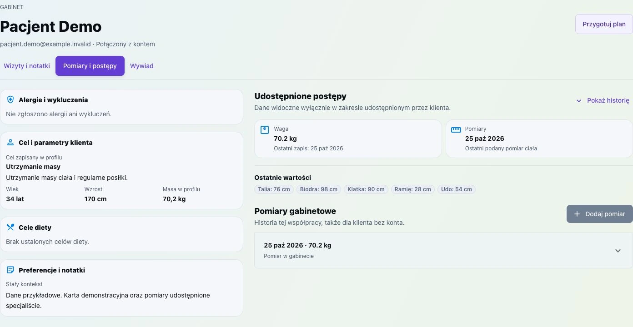This screenshot has width=633, height=327.
Task: Click the ruler icon in the Pomiary card
Action: (456, 130)
